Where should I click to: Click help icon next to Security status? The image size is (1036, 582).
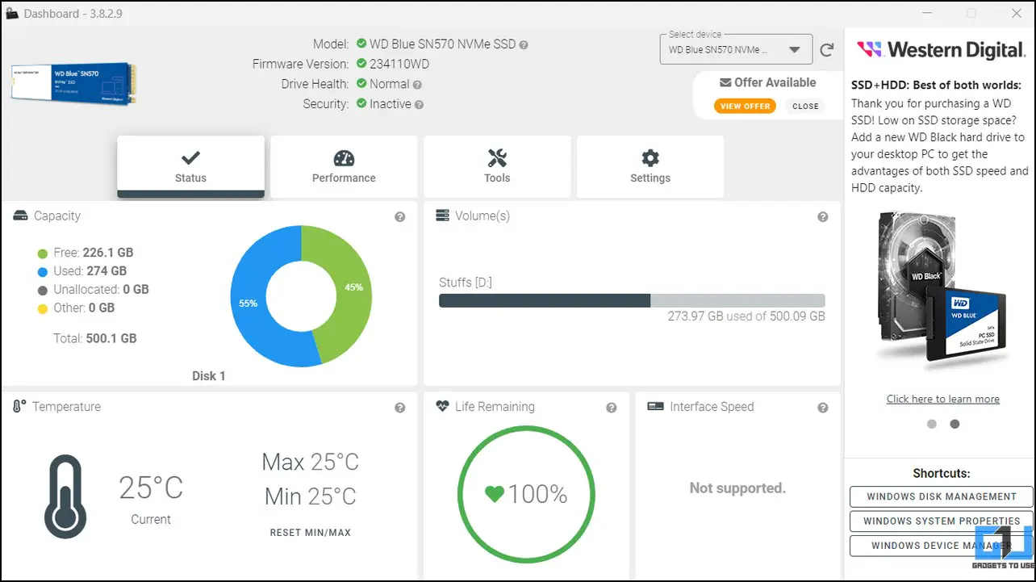(420, 105)
